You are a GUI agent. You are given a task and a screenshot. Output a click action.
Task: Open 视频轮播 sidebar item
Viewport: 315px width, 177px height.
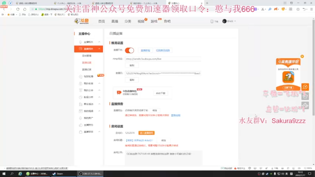click(88, 76)
